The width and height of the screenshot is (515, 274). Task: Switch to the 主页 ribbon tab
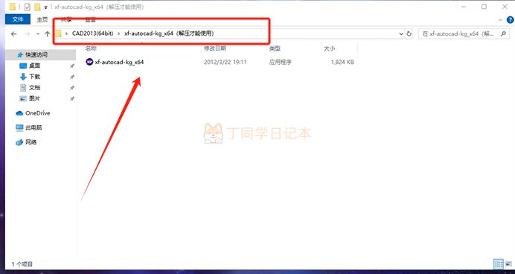point(42,19)
